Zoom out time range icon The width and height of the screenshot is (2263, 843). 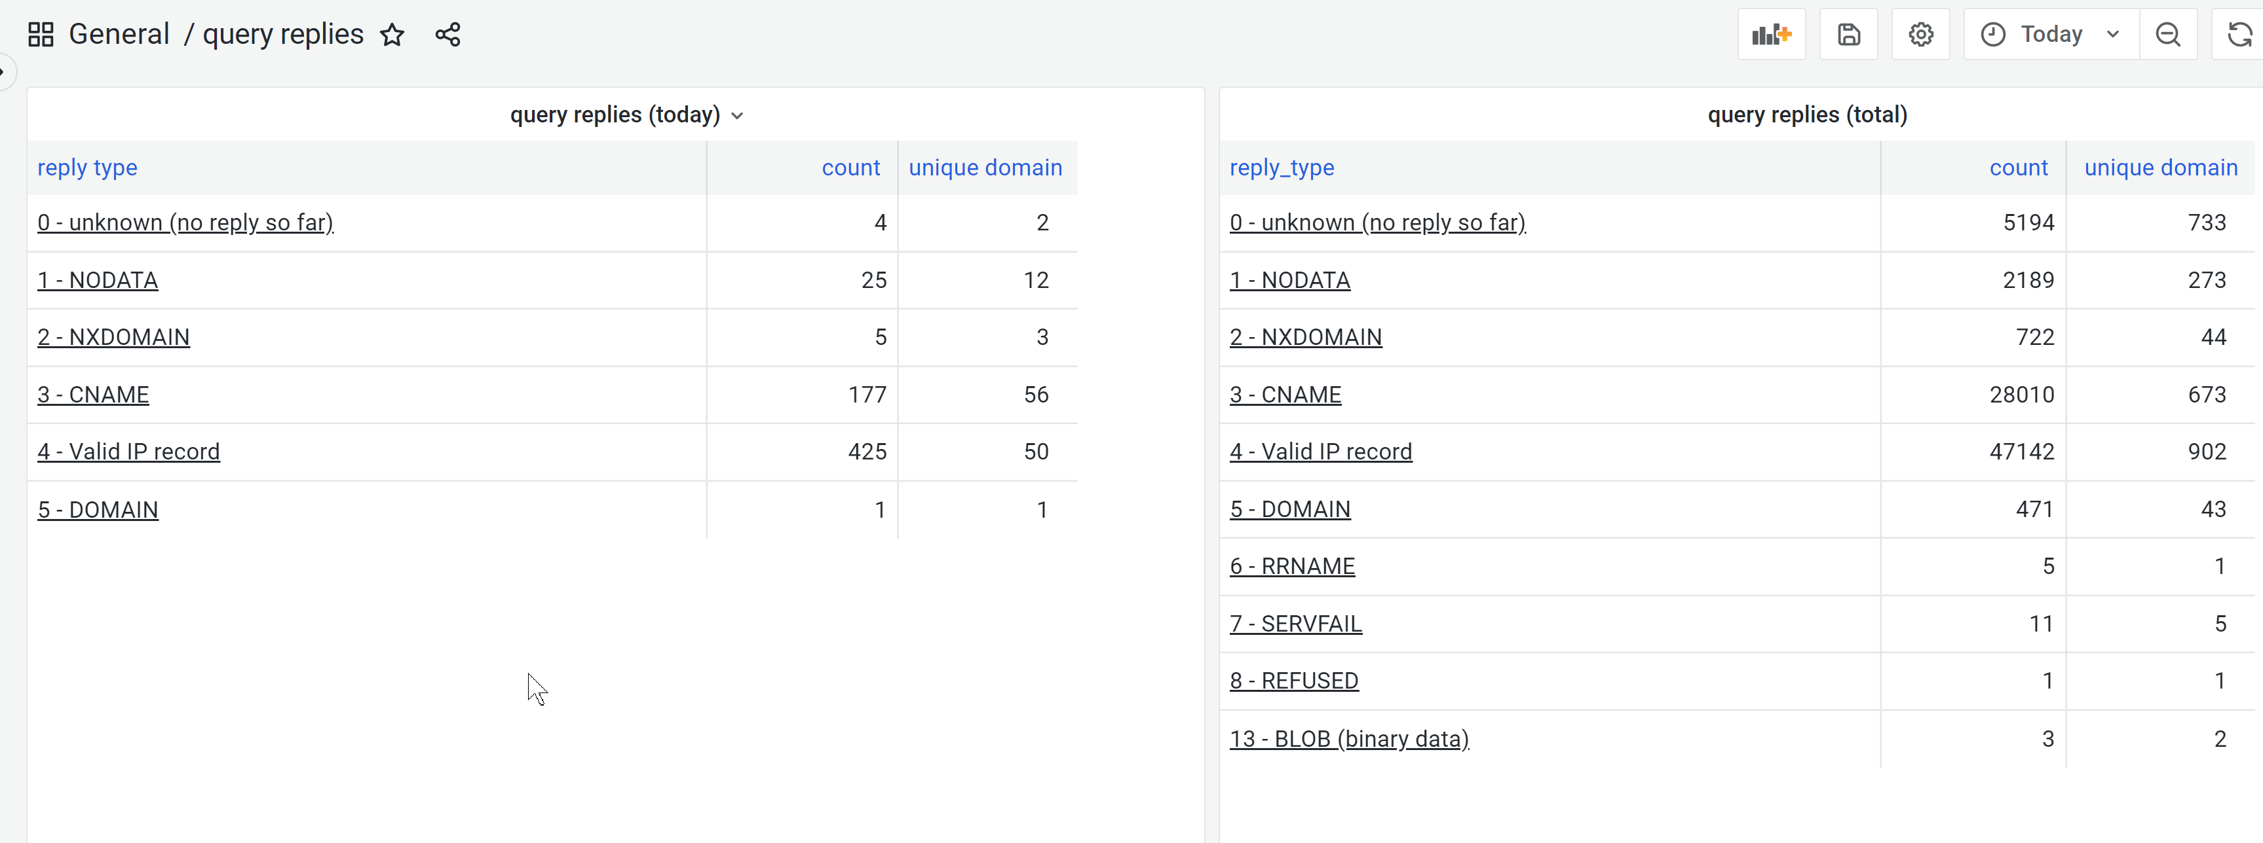click(2168, 35)
